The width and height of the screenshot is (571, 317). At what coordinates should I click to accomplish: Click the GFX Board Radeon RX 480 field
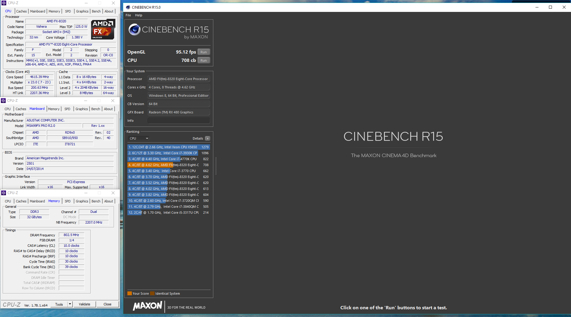tap(179, 112)
